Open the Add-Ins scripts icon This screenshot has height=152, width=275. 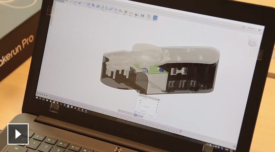coord(149,16)
